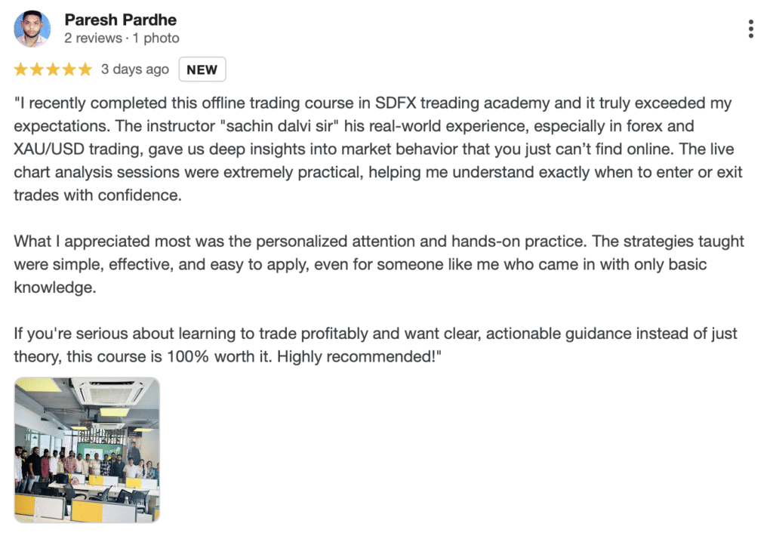
Task: Click the "2 reviews · 1 photo" text
Action: pos(122,38)
